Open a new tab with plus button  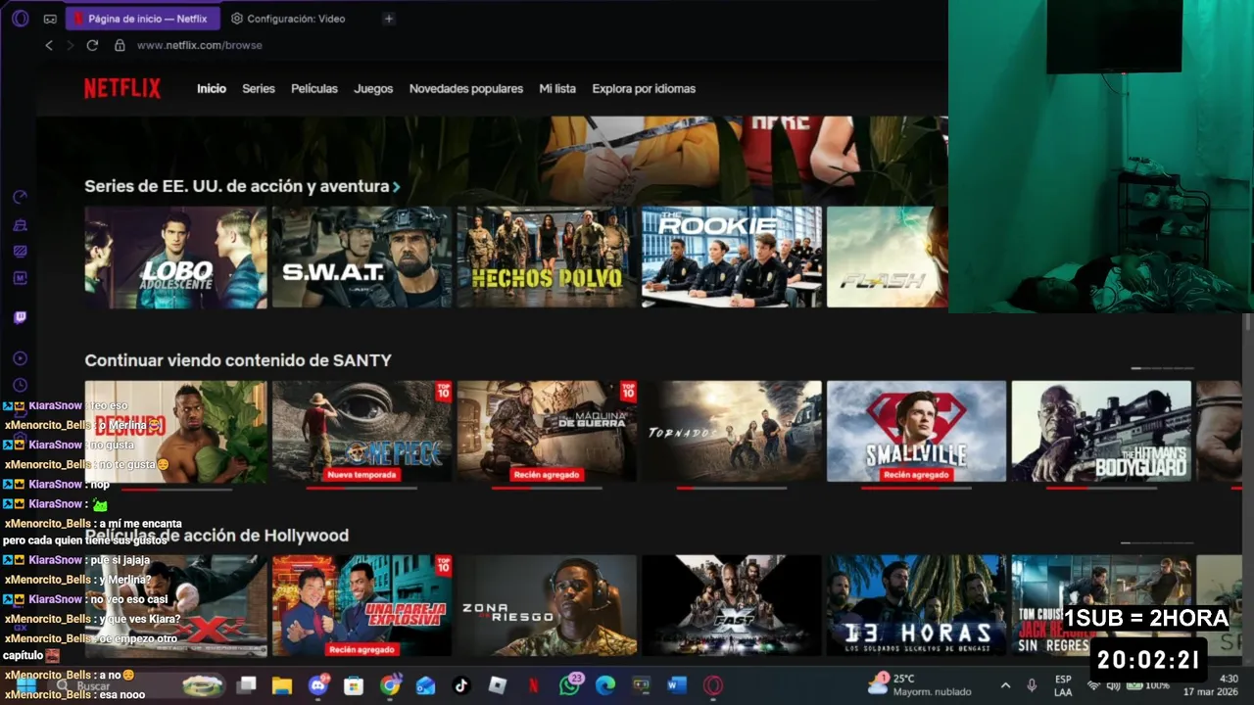pos(389,19)
